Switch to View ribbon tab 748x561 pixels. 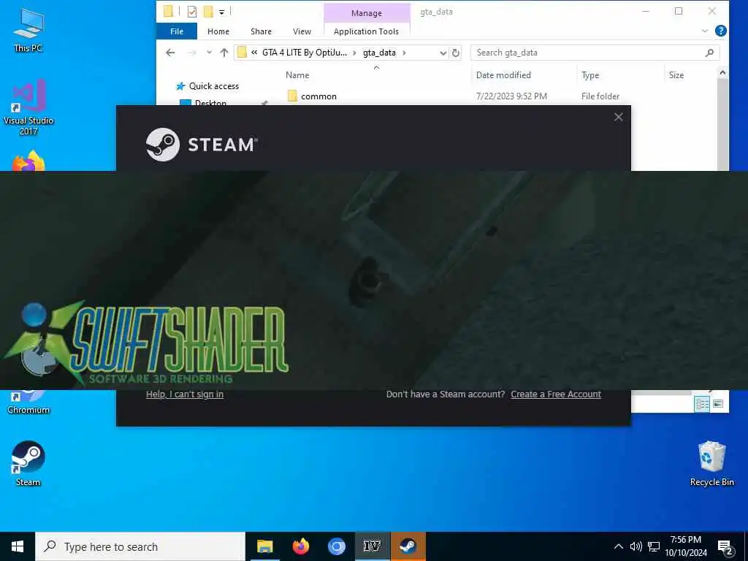(x=302, y=31)
